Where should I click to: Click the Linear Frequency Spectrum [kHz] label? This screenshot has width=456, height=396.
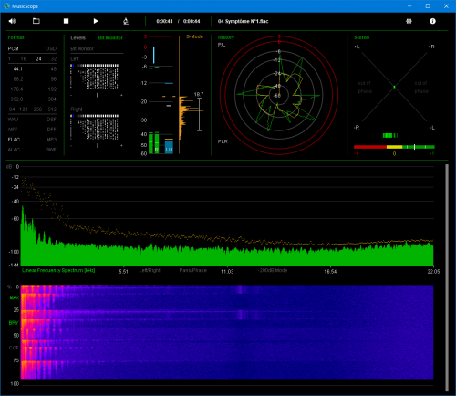point(58,270)
